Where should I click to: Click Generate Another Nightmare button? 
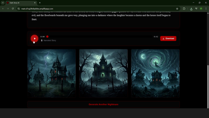point(103,104)
